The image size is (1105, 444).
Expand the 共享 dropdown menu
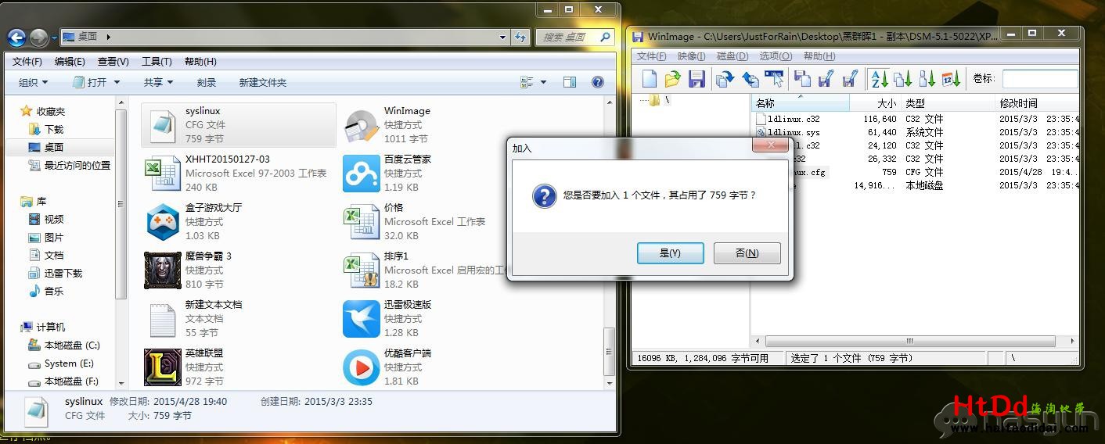(x=158, y=82)
